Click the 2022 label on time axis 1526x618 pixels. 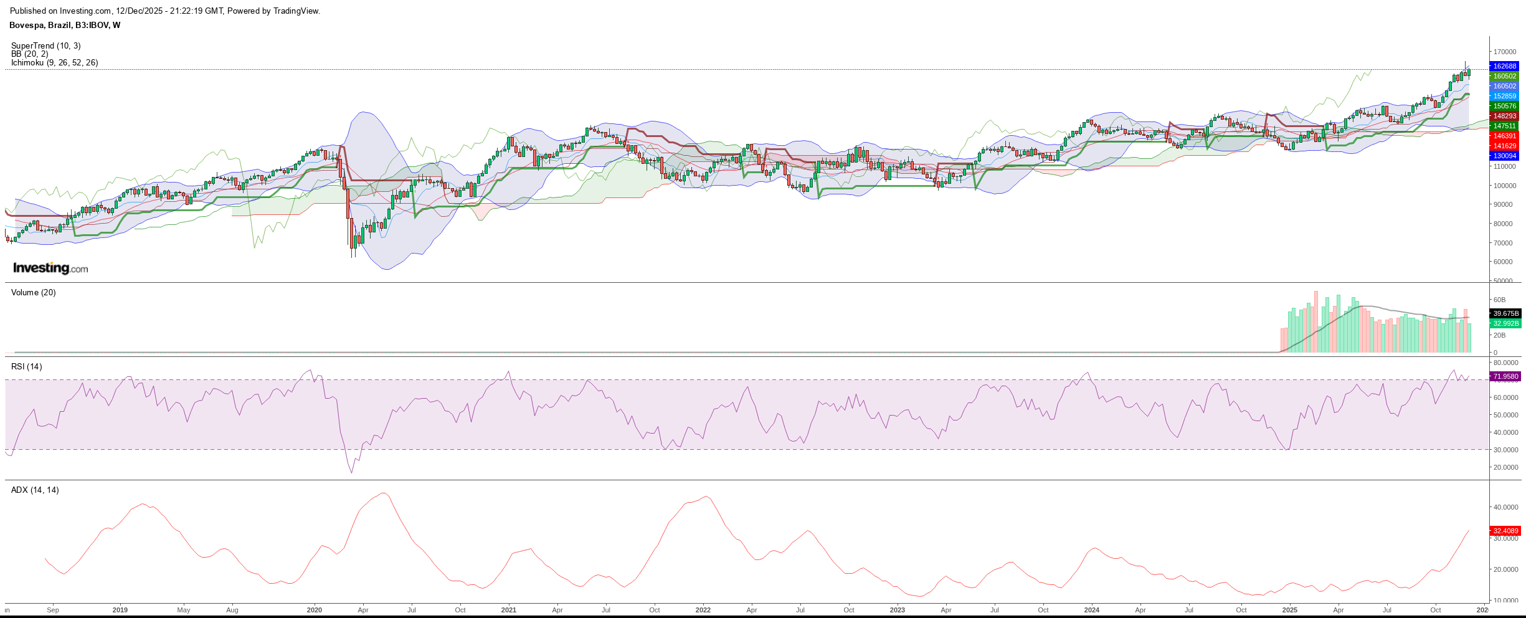[x=703, y=610]
